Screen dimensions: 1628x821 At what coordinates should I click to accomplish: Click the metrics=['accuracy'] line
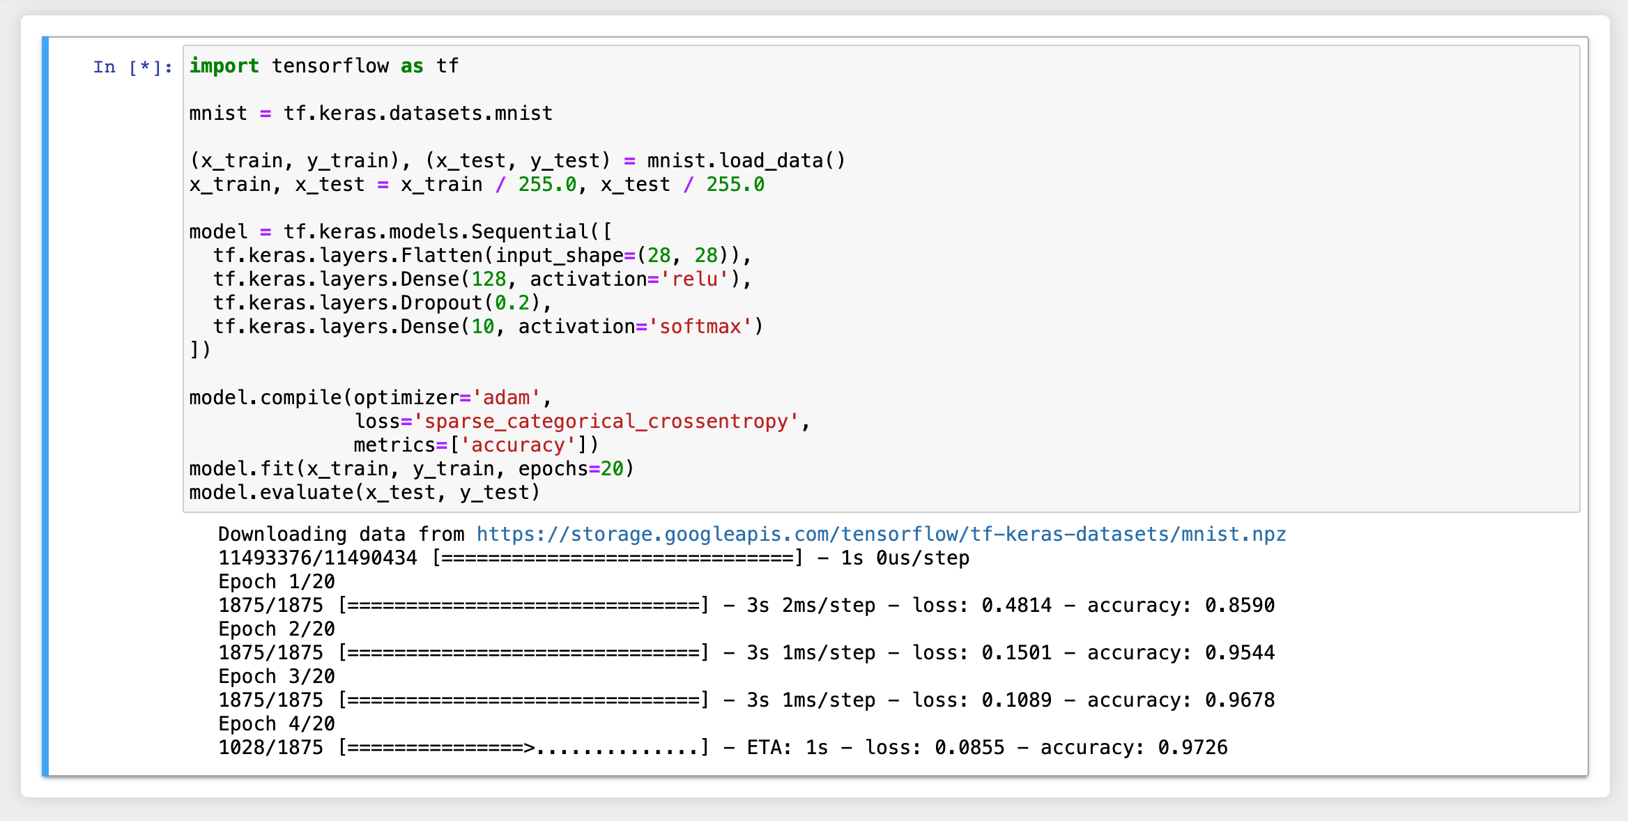point(476,445)
